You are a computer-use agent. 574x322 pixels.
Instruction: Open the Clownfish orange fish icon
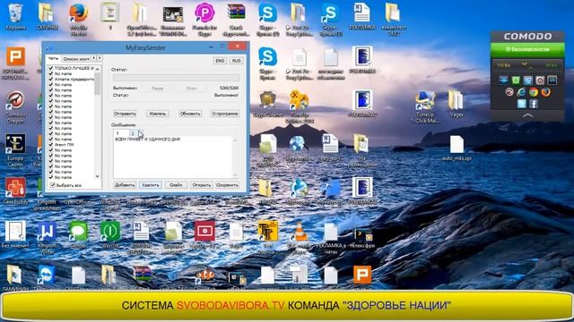tap(205, 275)
